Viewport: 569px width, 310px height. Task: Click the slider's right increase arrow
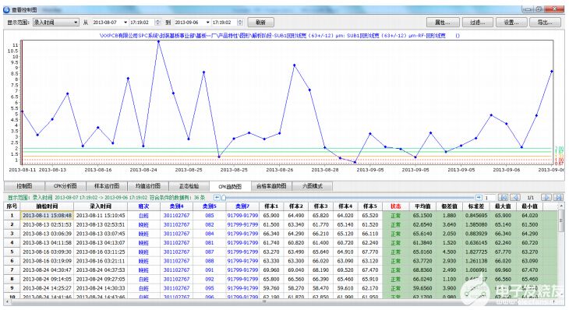[x=479, y=198]
